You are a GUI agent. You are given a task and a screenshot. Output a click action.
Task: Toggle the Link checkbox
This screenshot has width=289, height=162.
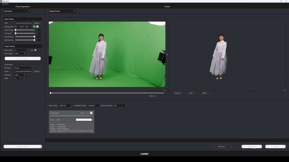click(35, 50)
